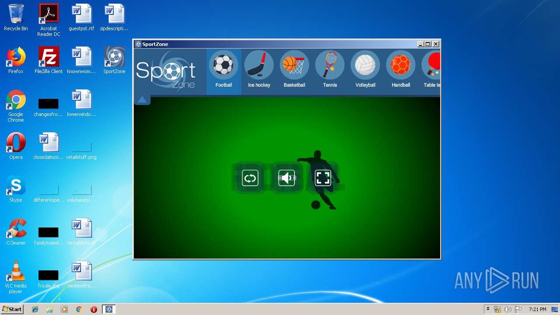Launch Google Chrome from desktop
Image resolution: width=560 pixels, height=315 pixels.
tap(16, 106)
